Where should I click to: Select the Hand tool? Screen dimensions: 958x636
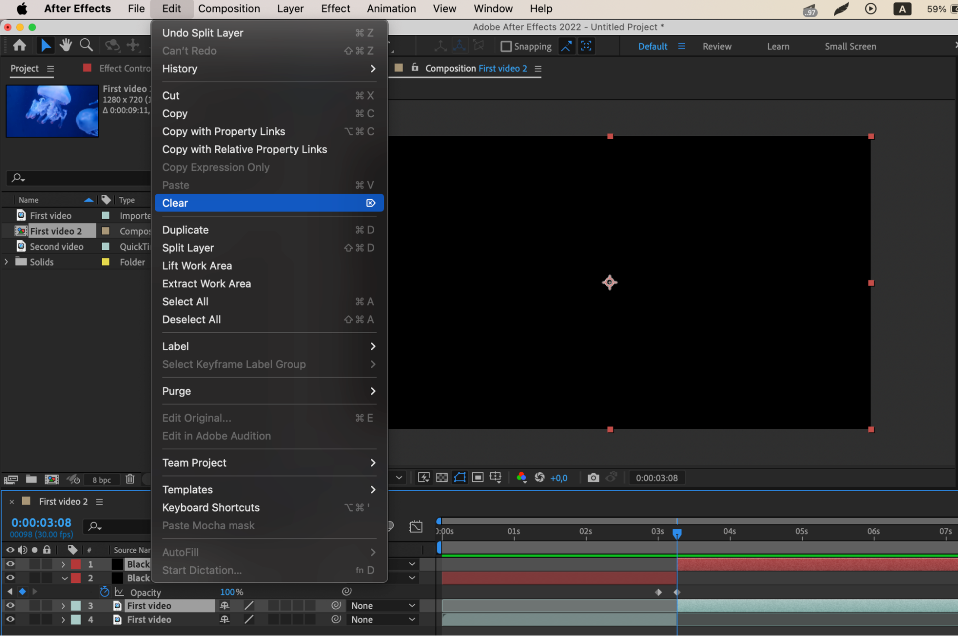pos(66,45)
